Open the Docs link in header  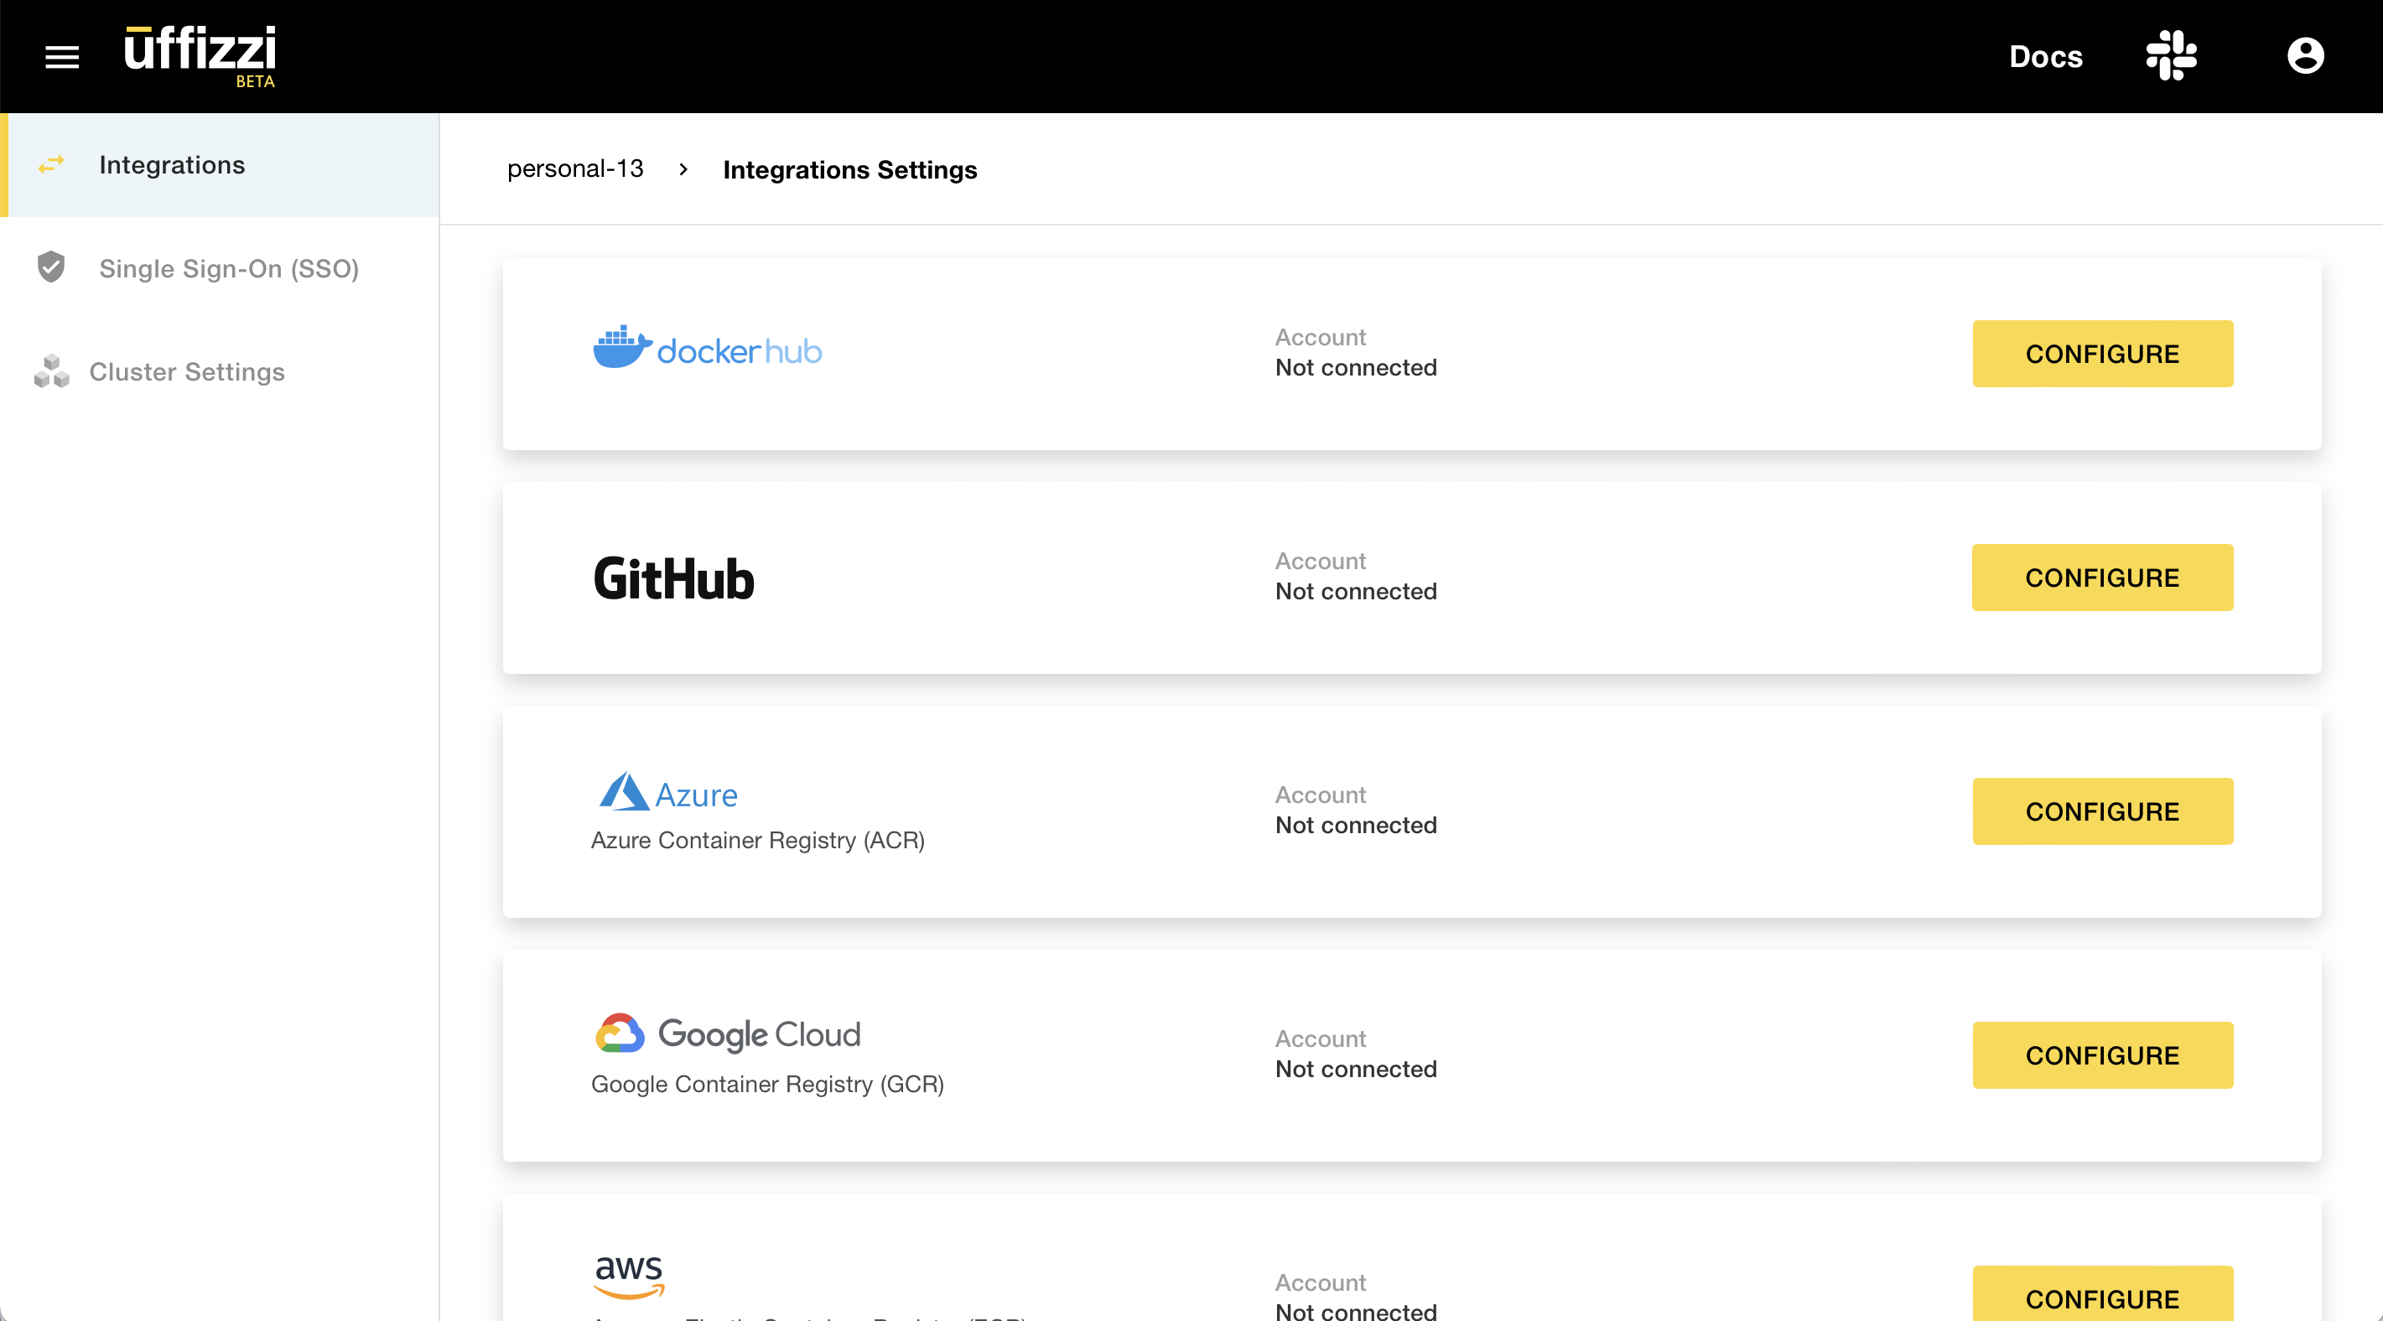point(2045,57)
